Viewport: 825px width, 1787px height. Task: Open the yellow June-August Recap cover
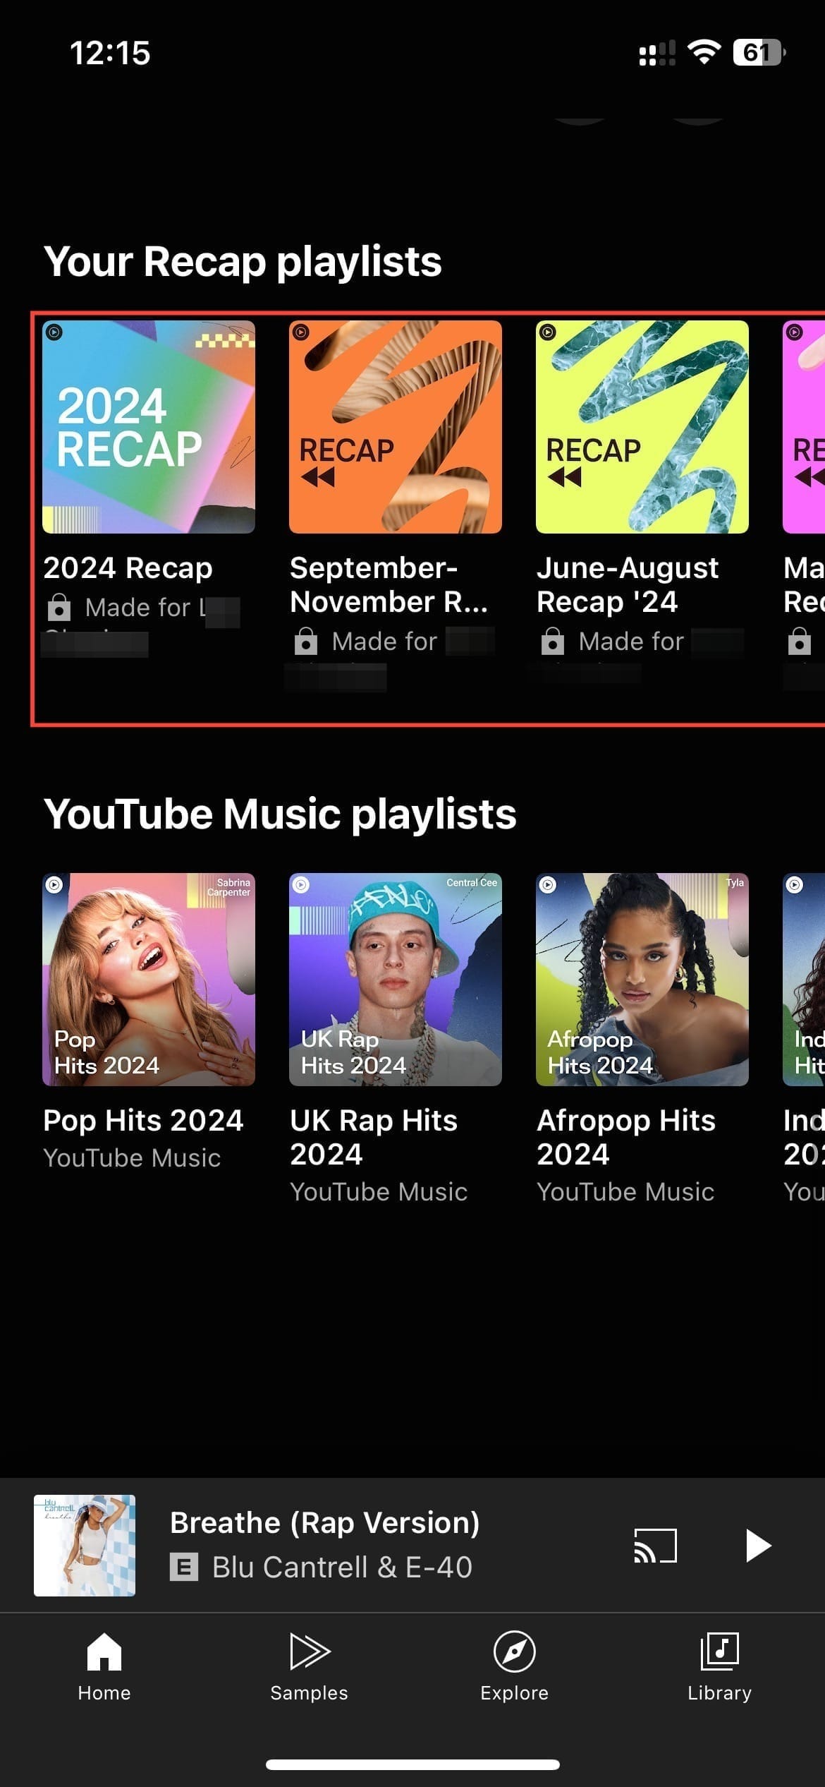[x=642, y=427]
